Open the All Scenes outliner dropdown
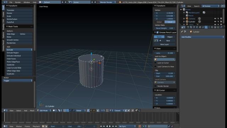 [211, 6]
